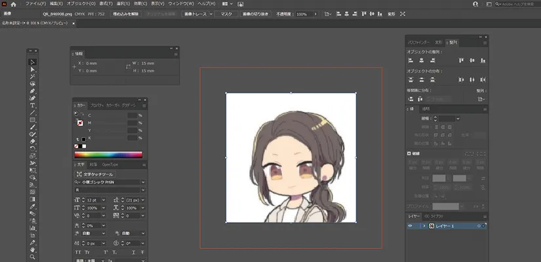Image resolution: width=541 pixels, height=262 pixels.
Task: Select the Rectangle tool
Action: click(32, 120)
